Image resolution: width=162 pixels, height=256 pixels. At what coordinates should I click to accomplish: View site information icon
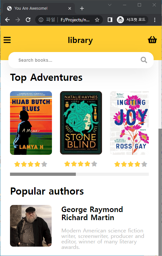[41, 20]
